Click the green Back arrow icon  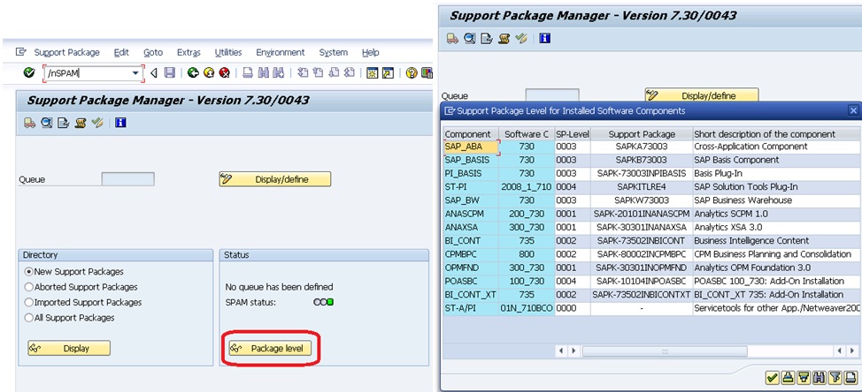(192, 72)
